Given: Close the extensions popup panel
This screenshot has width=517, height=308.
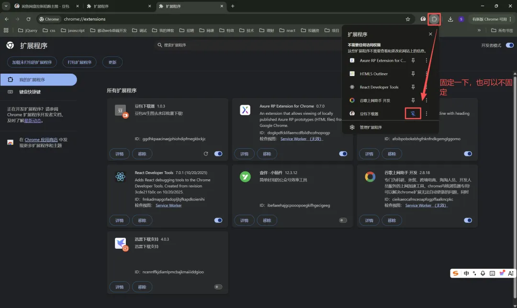Looking at the screenshot, I should 430,34.
